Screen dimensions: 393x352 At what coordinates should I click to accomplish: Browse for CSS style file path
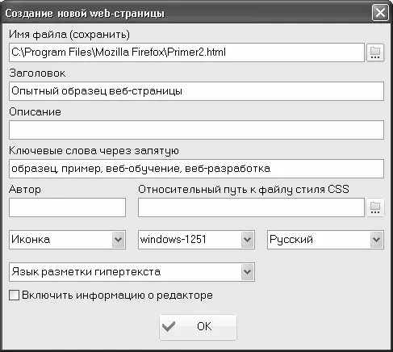(375, 207)
